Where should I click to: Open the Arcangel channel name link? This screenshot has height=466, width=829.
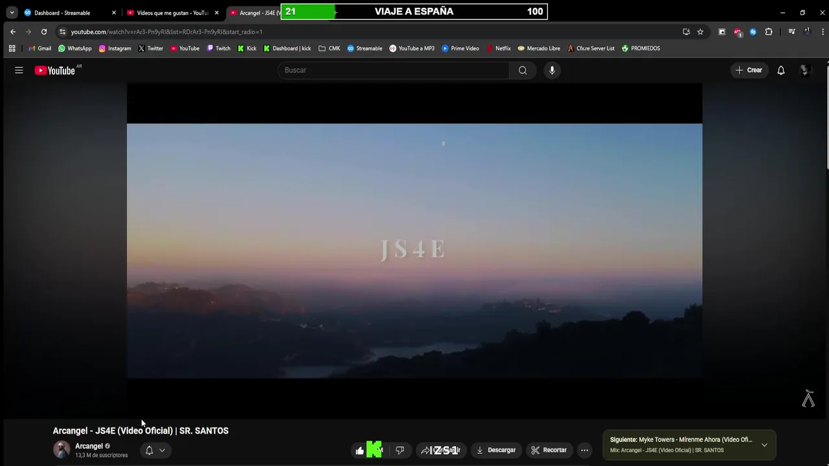point(89,446)
